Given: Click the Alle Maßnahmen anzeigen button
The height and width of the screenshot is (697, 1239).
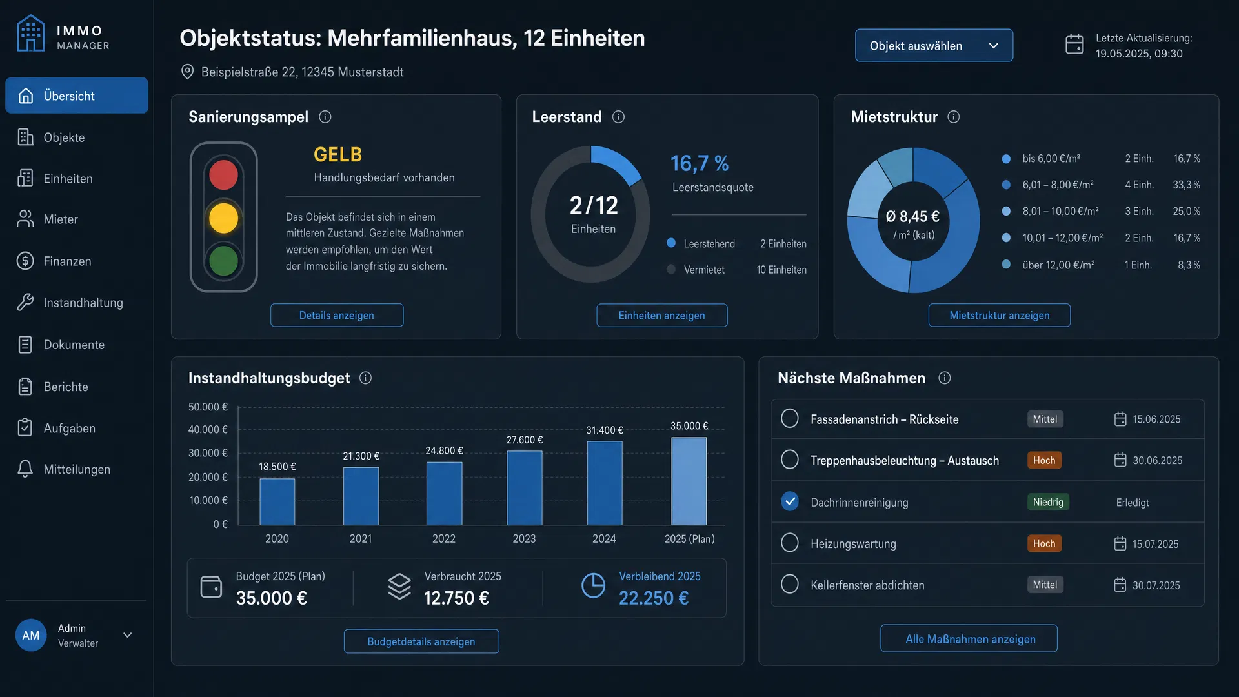Looking at the screenshot, I should tap(969, 638).
